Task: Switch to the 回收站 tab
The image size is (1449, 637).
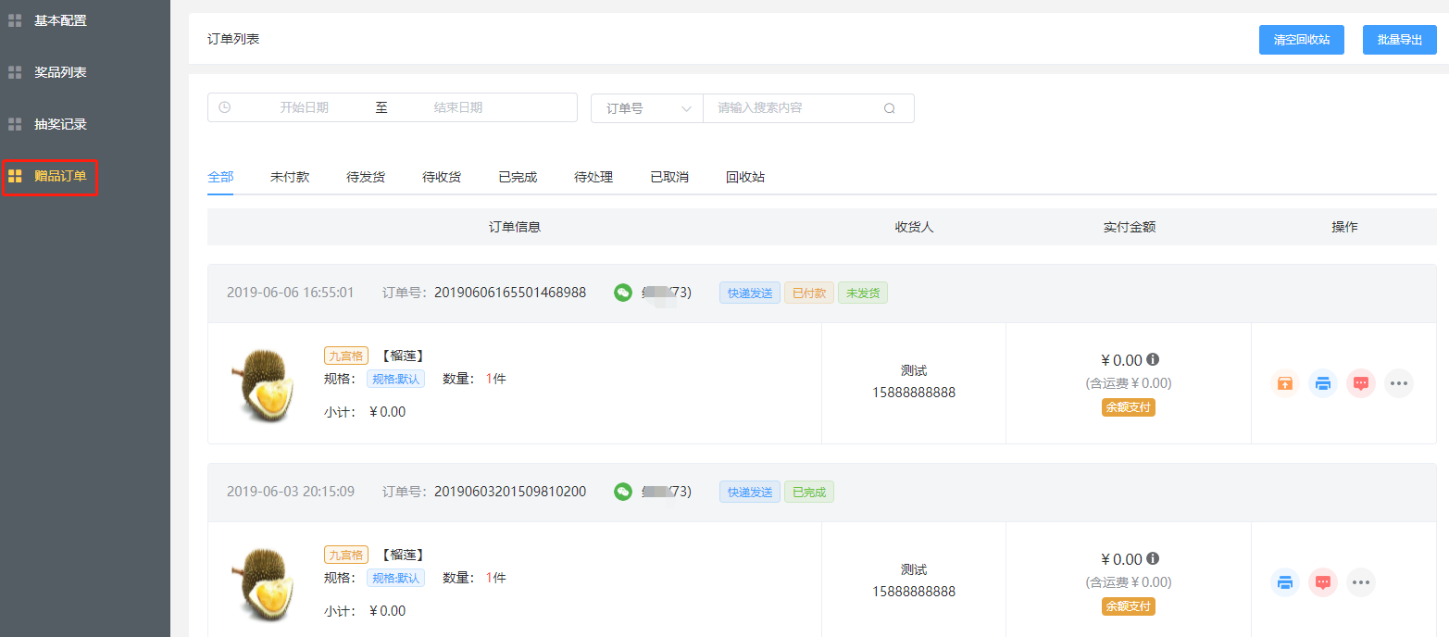Action: tap(745, 177)
